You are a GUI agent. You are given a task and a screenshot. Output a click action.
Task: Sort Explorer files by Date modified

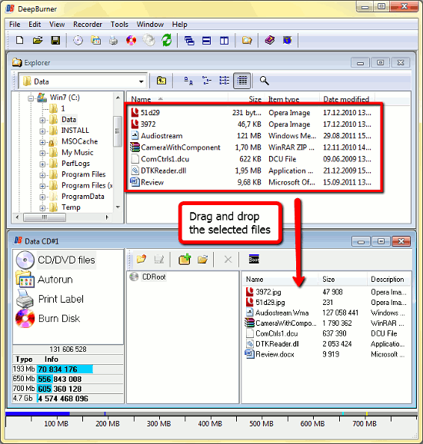point(346,99)
